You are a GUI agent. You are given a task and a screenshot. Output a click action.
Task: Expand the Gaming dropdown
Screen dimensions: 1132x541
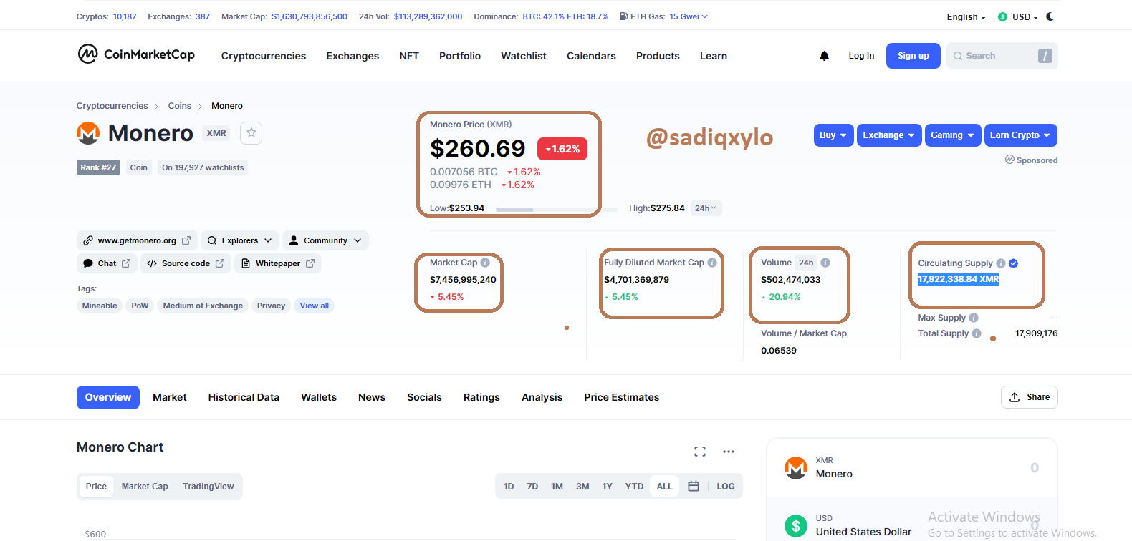coord(953,135)
